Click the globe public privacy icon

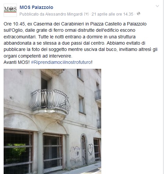pyautogui.click(x=139, y=14)
